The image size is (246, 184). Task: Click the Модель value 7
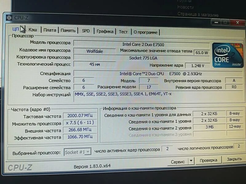click(x=149, y=81)
